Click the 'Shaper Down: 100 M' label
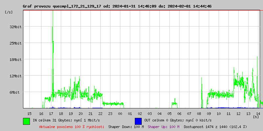The image size is (263, 131). 126,127
